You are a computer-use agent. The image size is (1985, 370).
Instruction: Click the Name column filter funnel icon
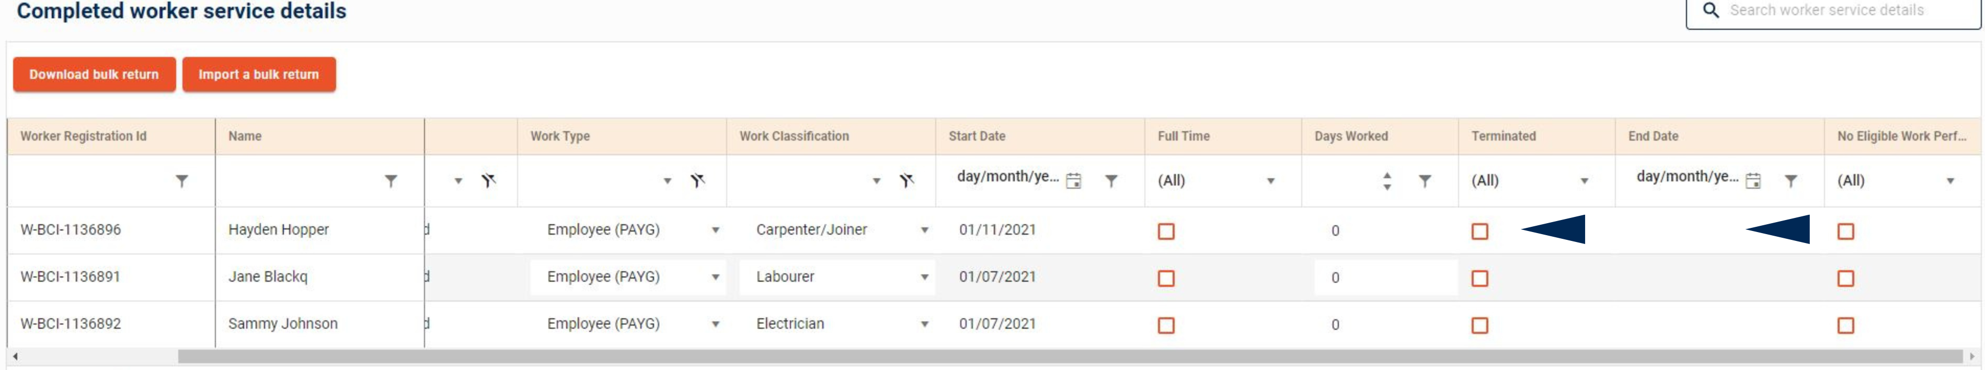[x=392, y=181]
